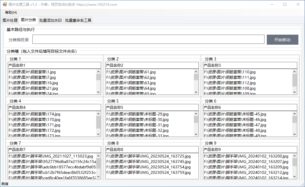
Task: Open the 批量重命名工具 tab
Action: pyautogui.click(x=78, y=20)
